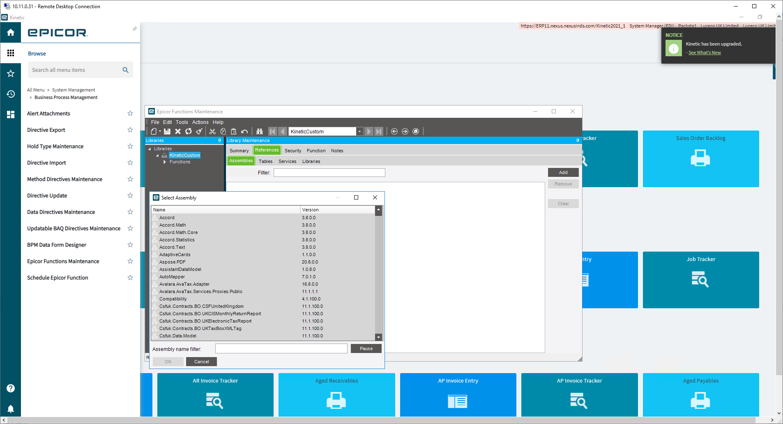Pin the Libraries tree panel
783x424 pixels.
tap(219, 140)
